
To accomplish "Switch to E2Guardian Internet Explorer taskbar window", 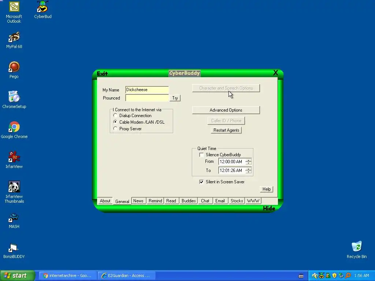I will pyautogui.click(x=127, y=276).
